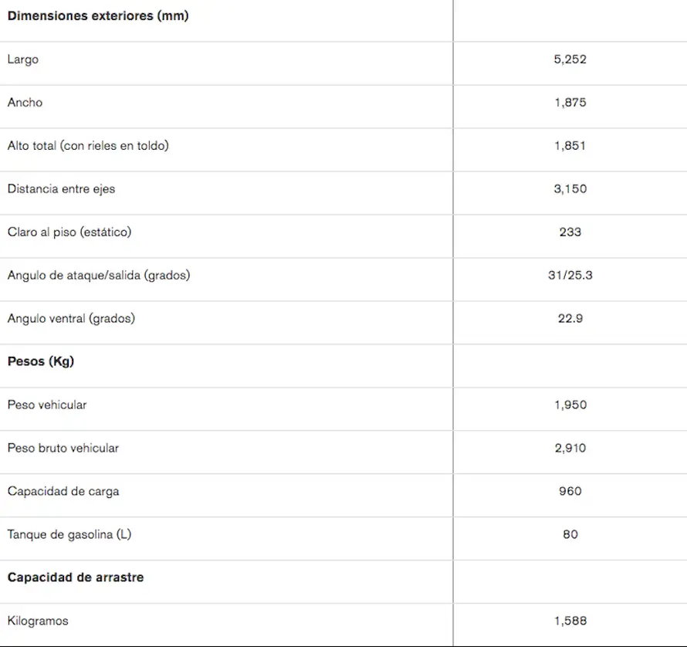Select the 'Angulo ventral (grados)' label
The width and height of the screenshot is (687, 647).
coord(71,318)
